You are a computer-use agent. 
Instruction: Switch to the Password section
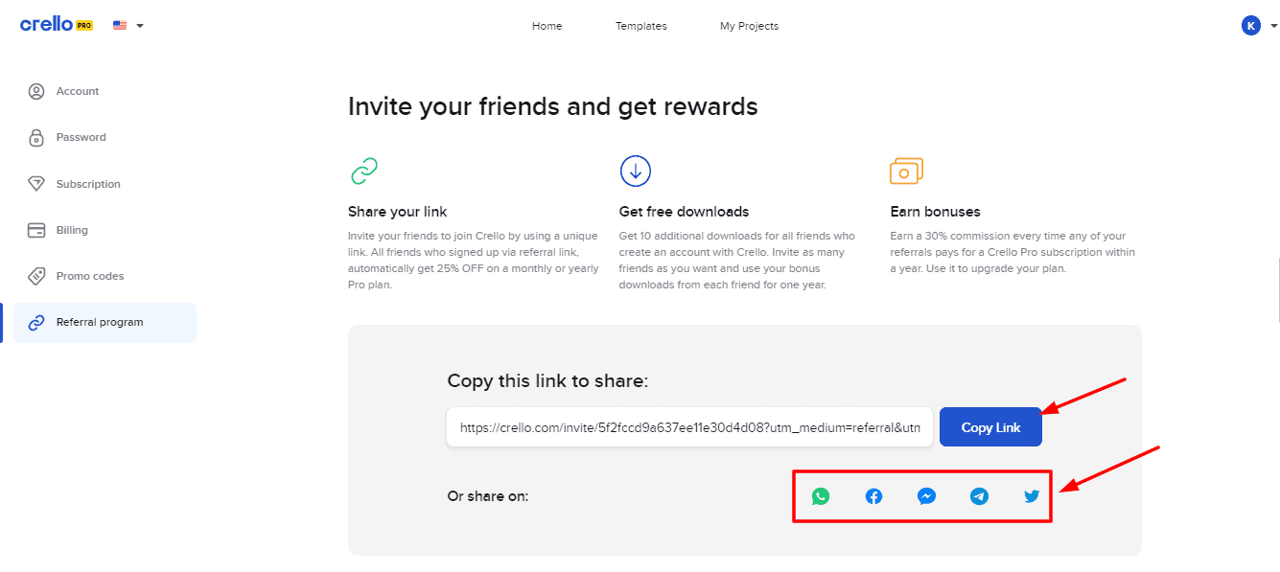(81, 138)
